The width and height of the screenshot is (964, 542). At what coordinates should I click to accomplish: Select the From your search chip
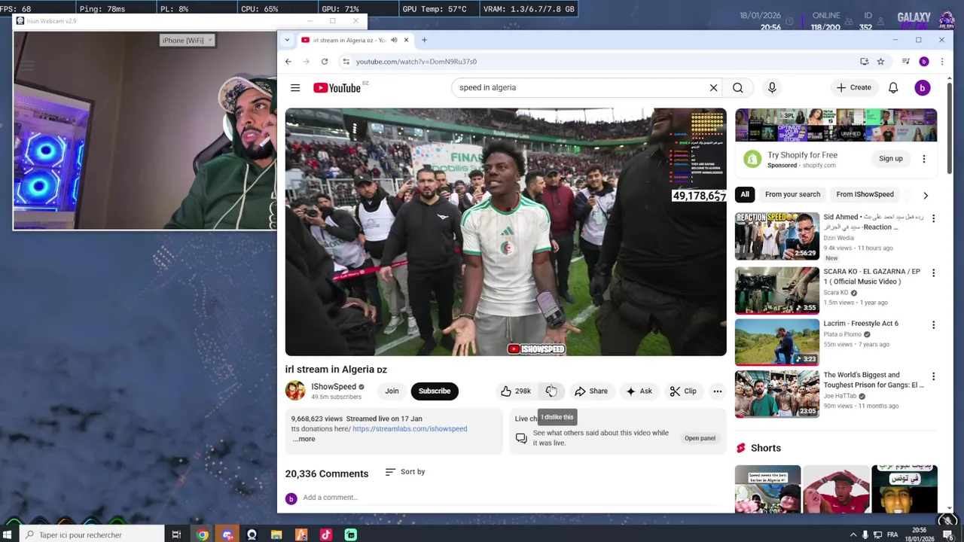(792, 194)
